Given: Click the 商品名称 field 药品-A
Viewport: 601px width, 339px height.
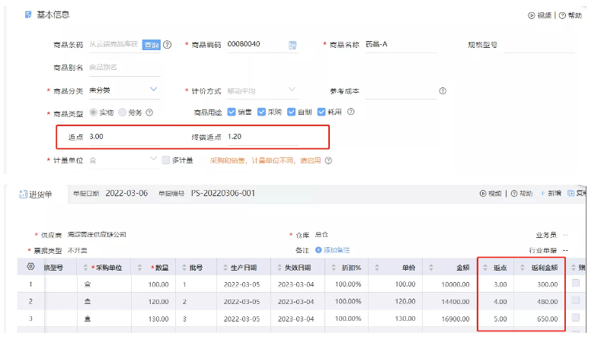Looking at the screenshot, I should tap(401, 44).
